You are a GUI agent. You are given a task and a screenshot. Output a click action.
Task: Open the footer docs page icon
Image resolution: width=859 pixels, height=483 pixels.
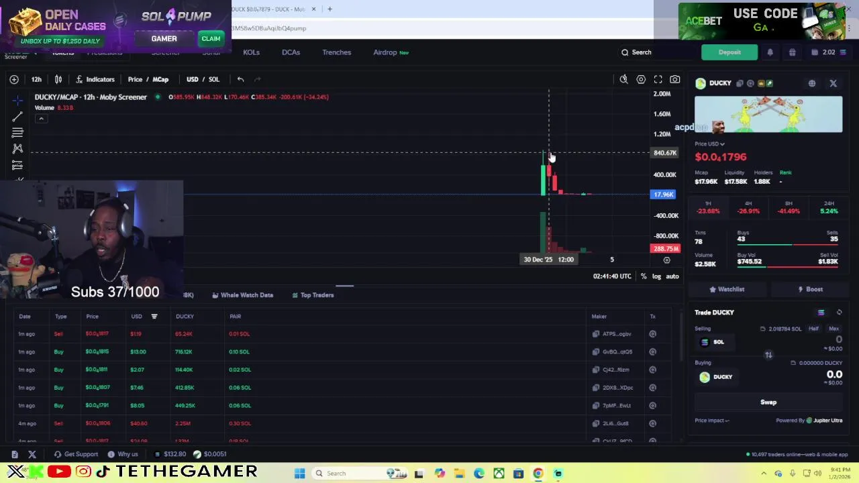(x=15, y=454)
